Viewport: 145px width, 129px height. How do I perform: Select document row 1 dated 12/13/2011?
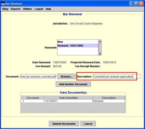tap(73, 101)
